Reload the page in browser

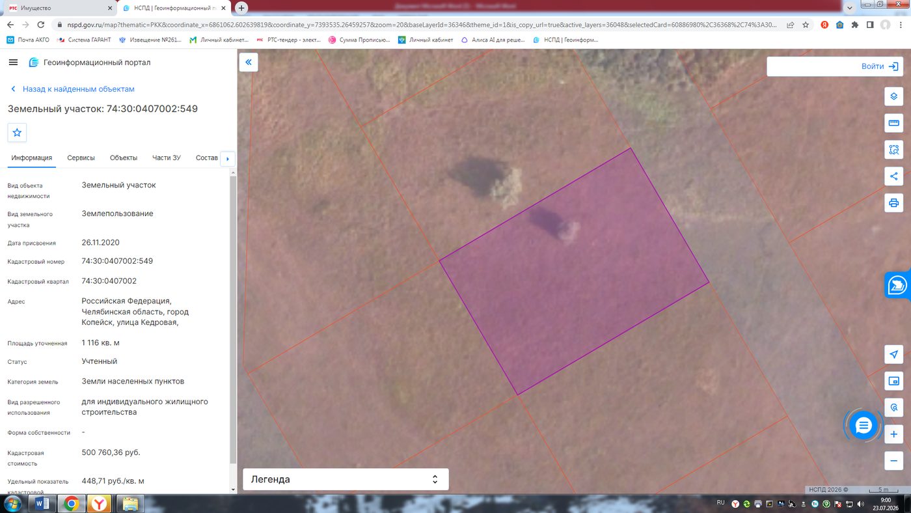(41, 25)
